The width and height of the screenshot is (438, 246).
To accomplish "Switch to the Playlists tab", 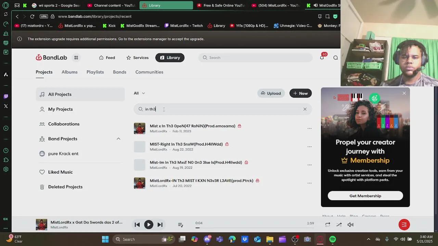I will tap(95, 72).
